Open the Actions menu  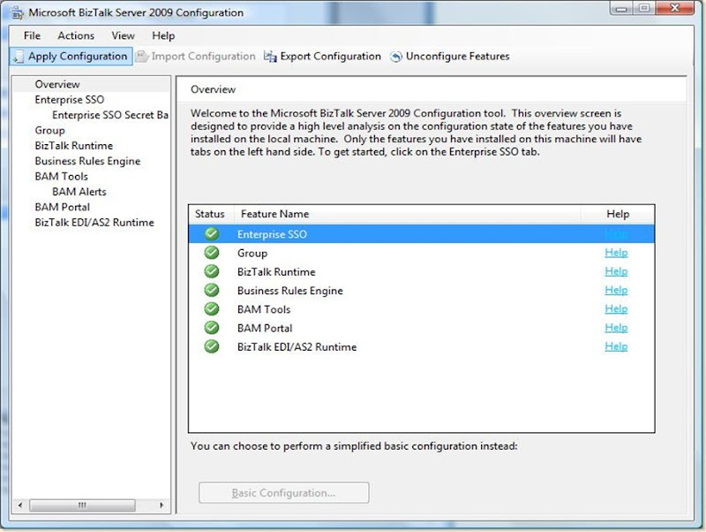coord(76,35)
